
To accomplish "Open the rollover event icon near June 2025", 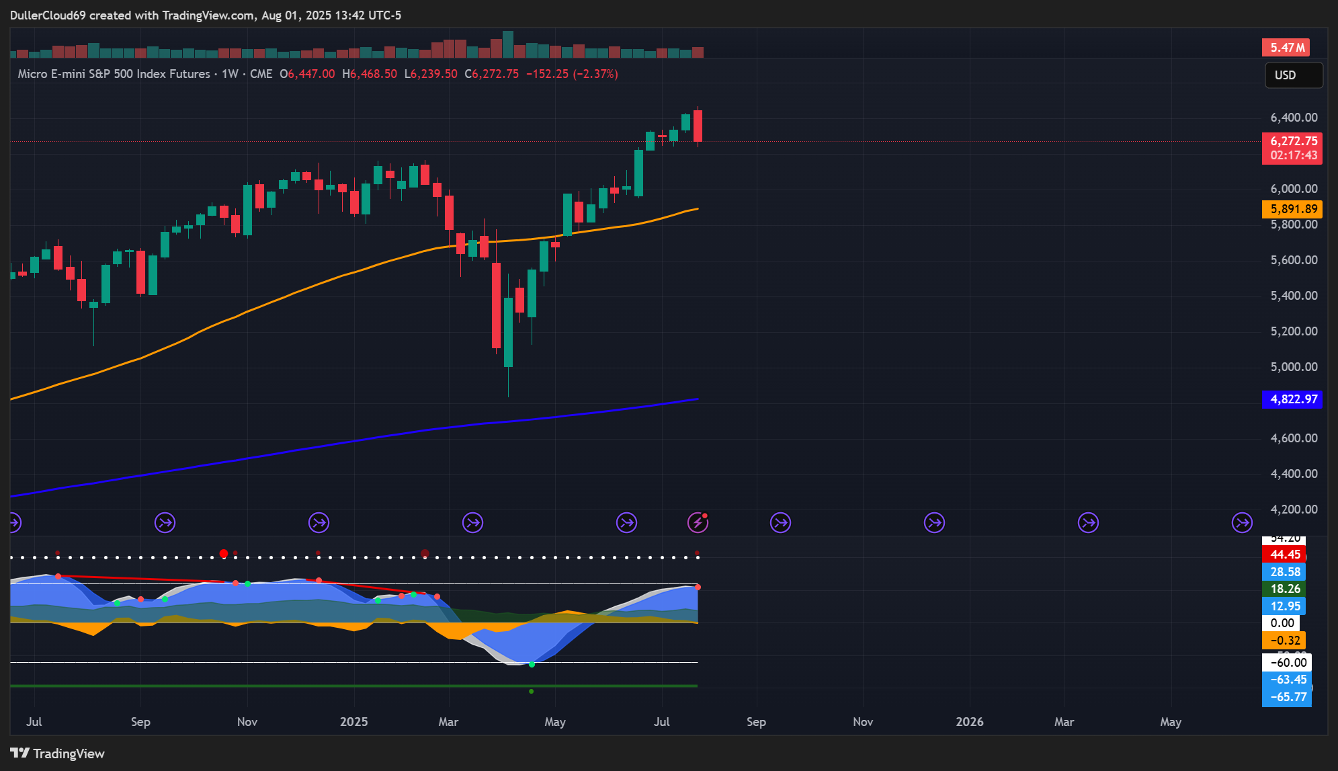I will (x=627, y=522).
